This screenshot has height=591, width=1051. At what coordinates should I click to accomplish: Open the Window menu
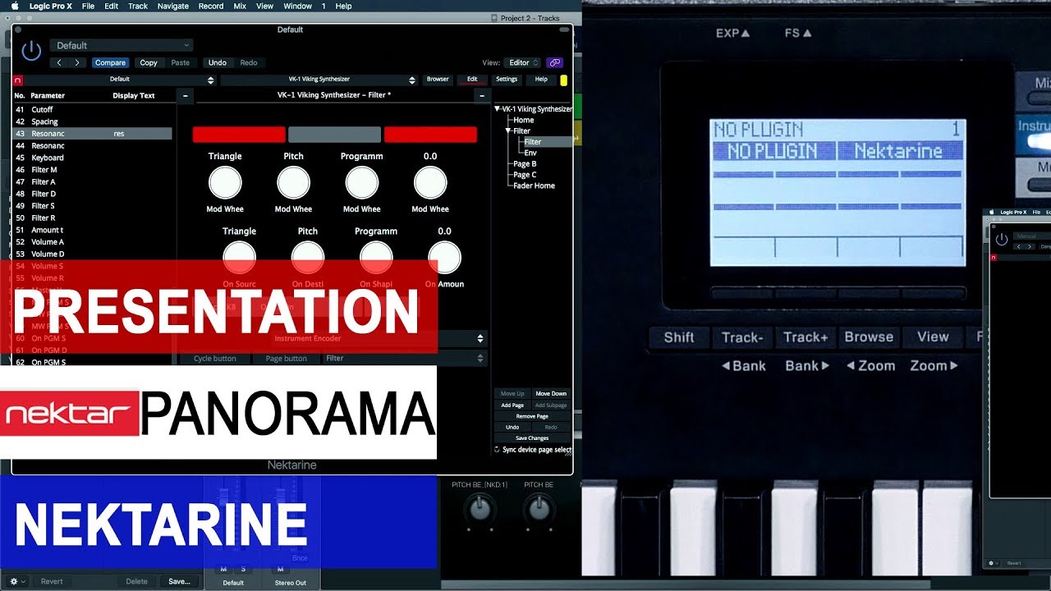pyautogui.click(x=297, y=6)
